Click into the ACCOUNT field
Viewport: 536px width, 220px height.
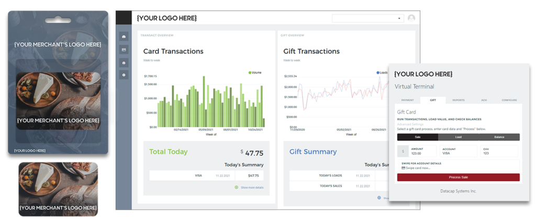(458, 151)
